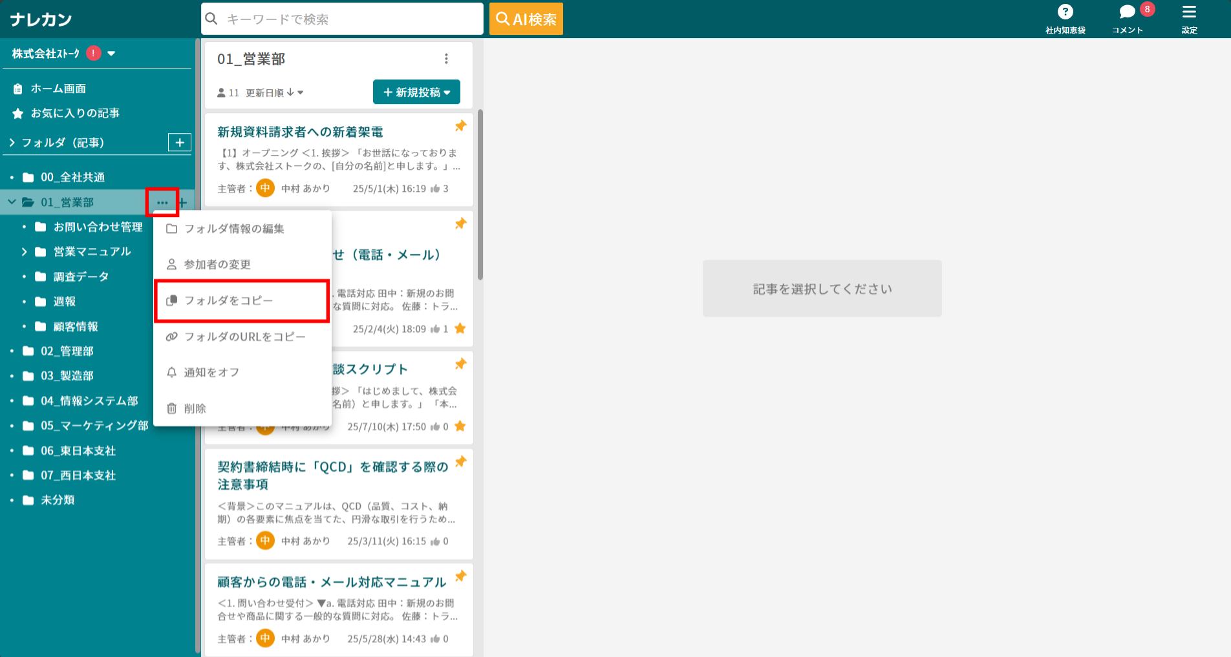The height and width of the screenshot is (657, 1231).
Task: Click the plus icon to add subfolder under 01_営業部
Action: [183, 202]
